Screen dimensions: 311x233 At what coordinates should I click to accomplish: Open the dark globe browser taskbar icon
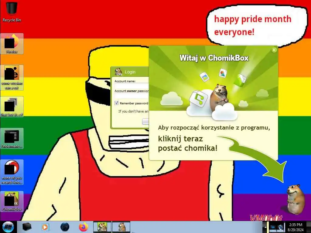(x=65, y=227)
